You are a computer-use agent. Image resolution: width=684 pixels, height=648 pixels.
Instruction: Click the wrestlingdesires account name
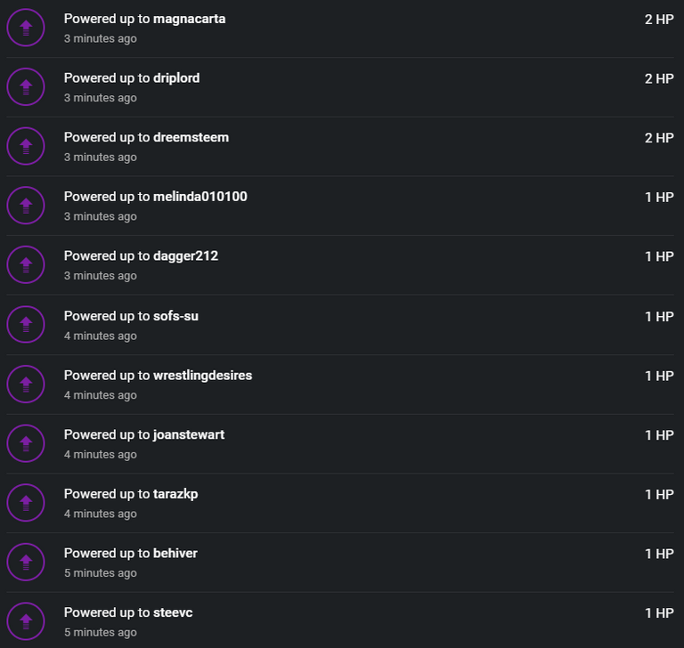tap(202, 376)
